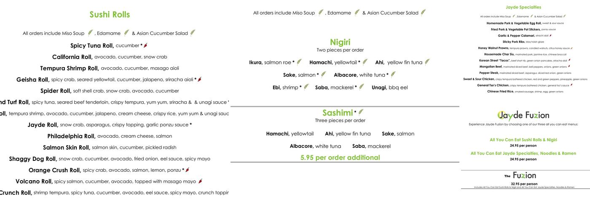Click the Jayde Fuzion logo
Image resolution: width=590 pixels, height=210 pixels.
point(523,115)
